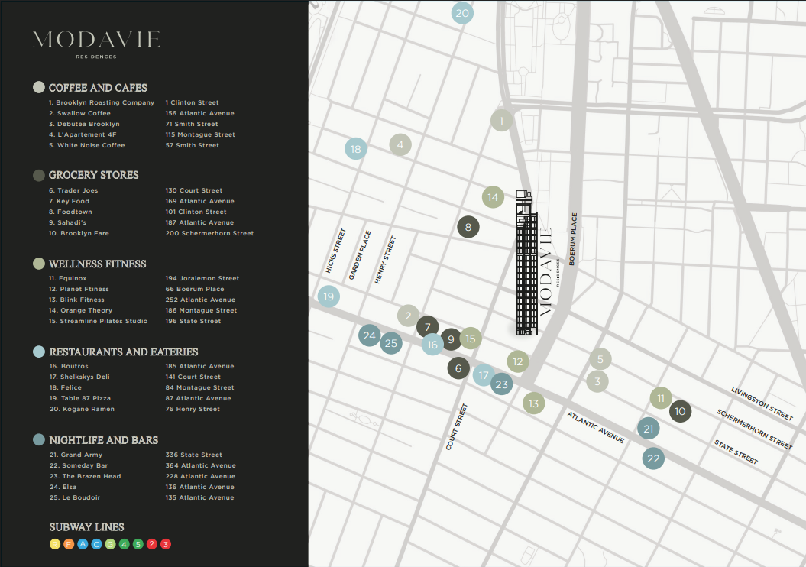Toggle the Wellness Fitness category circle
This screenshot has height=567, width=806.
39,264
